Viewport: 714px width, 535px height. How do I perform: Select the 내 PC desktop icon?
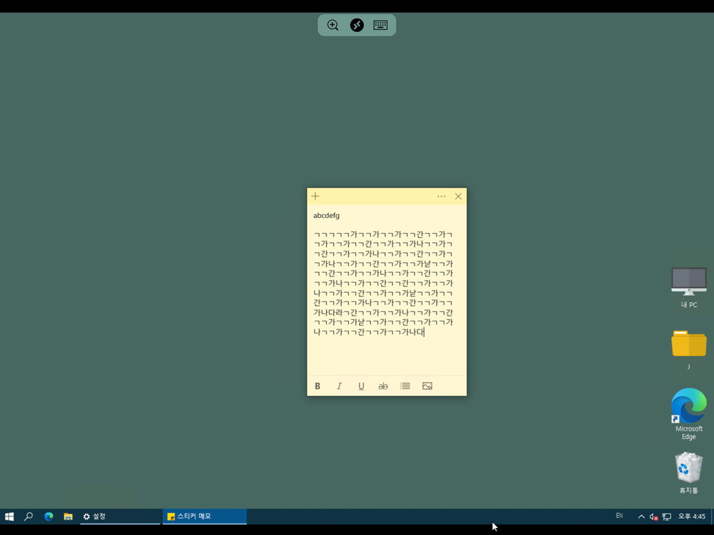(x=688, y=288)
